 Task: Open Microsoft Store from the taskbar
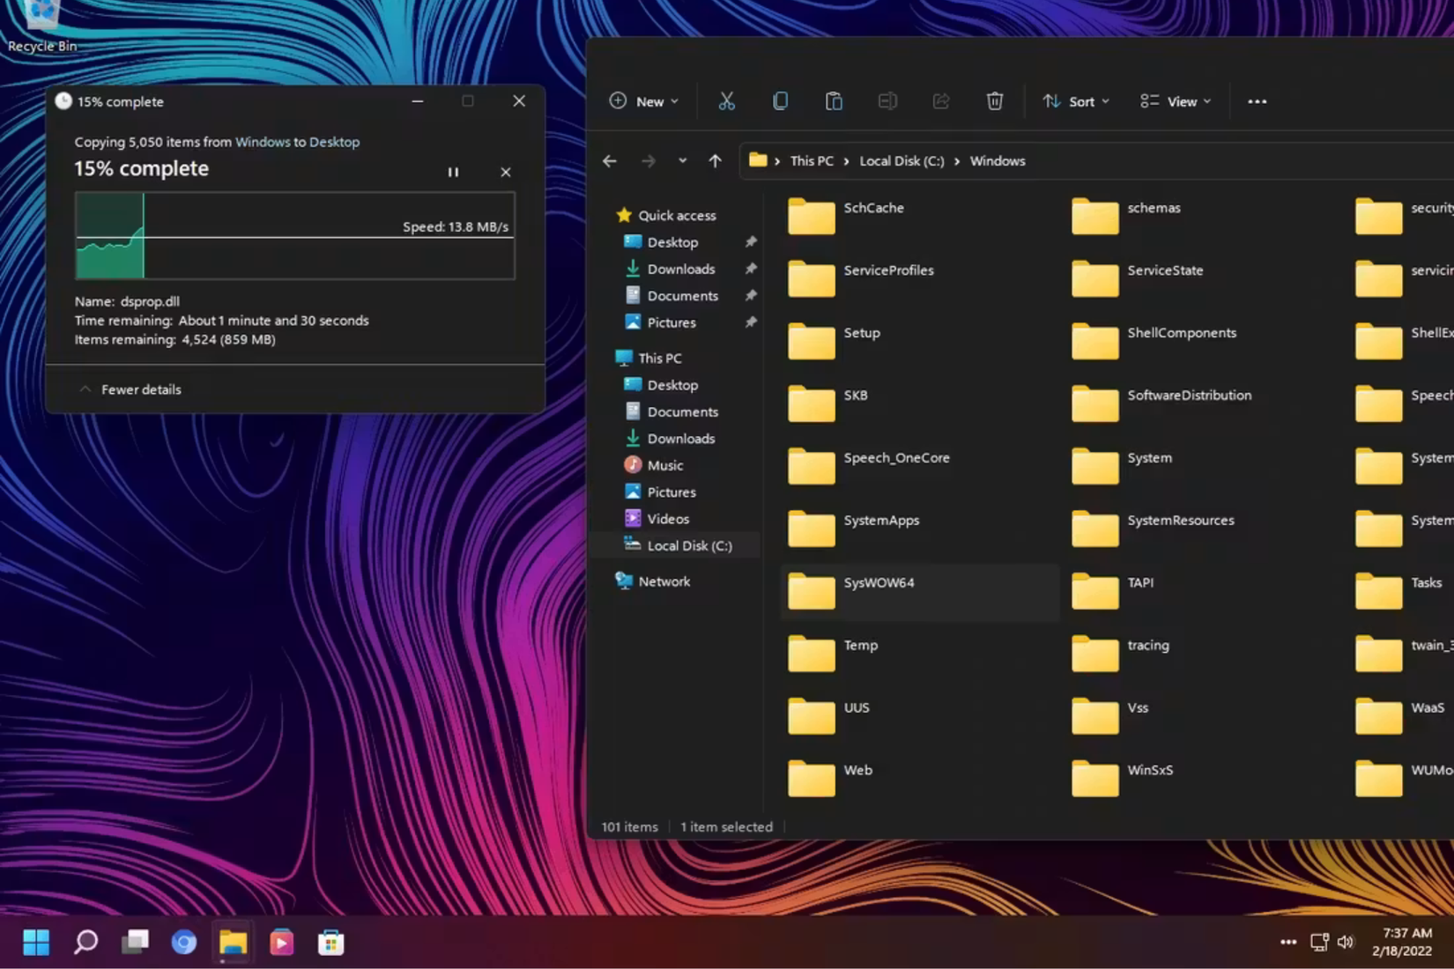click(x=331, y=943)
